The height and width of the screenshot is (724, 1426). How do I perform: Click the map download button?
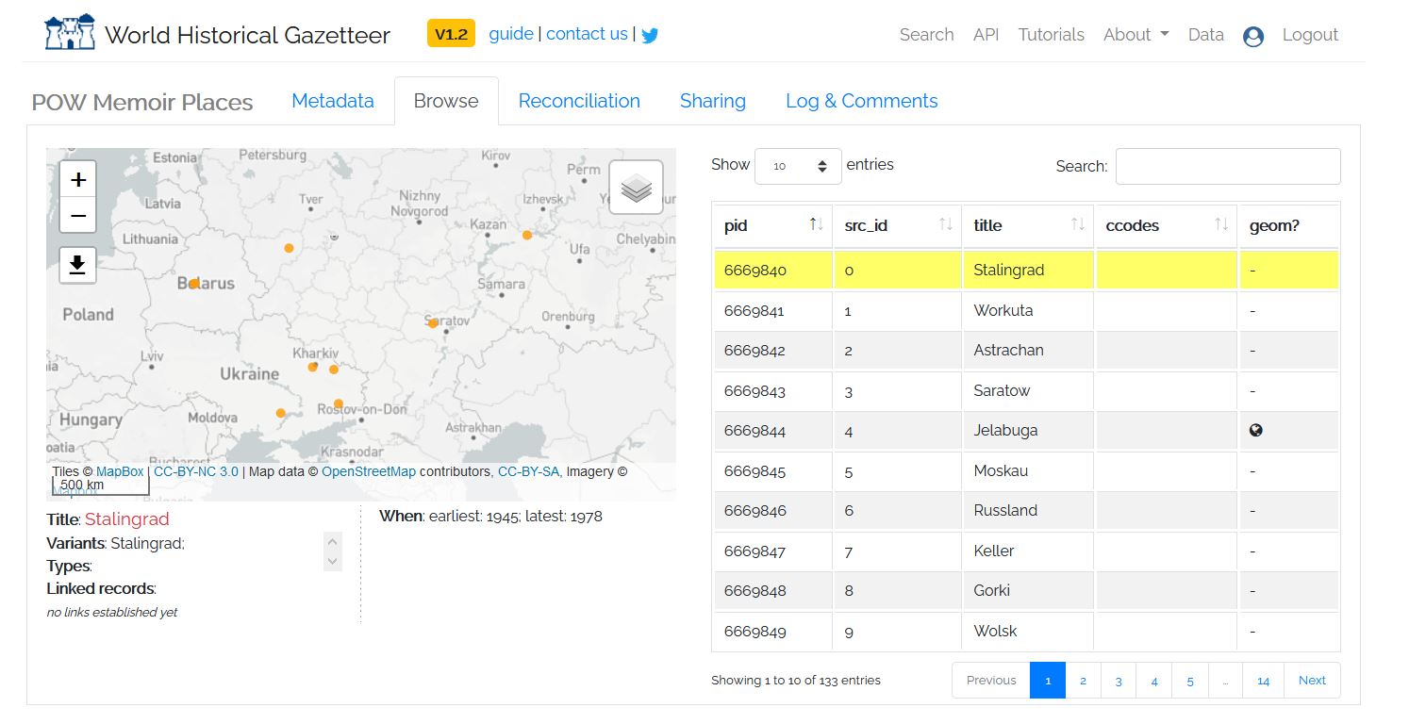(x=78, y=265)
